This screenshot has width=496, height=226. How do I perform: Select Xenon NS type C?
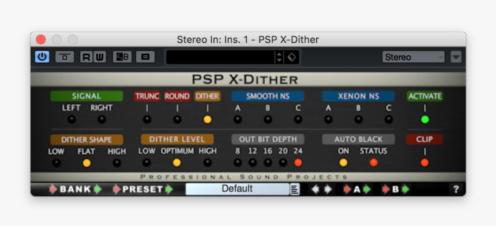coord(389,119)
